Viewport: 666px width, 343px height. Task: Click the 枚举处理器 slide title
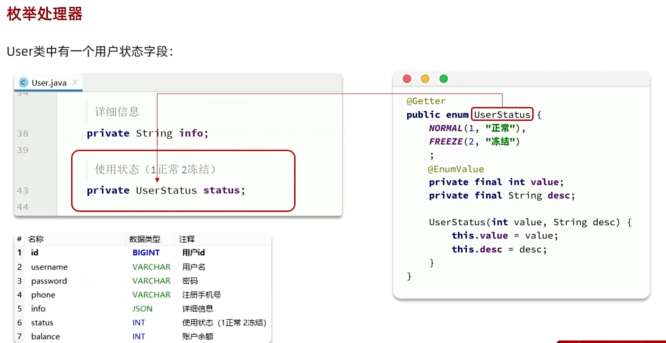click(44, 14)
